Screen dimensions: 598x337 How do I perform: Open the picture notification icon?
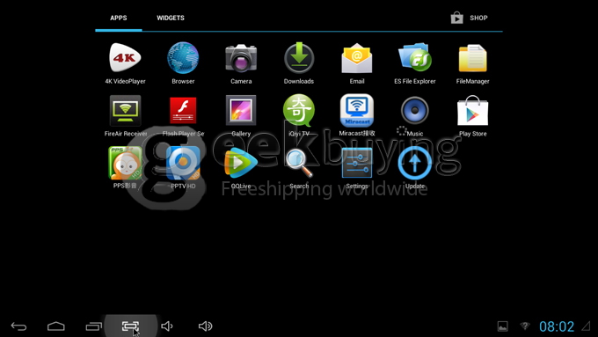503,326
